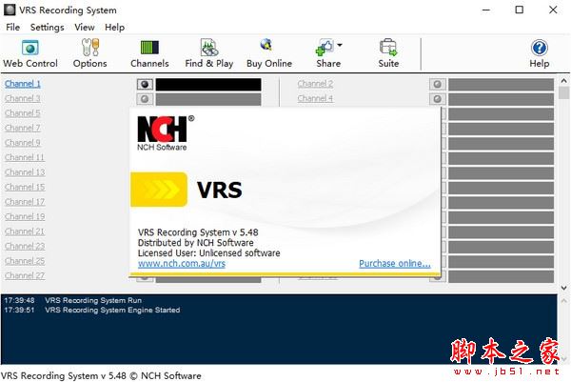Click the channel list scroll up arrow

point(563,81)
